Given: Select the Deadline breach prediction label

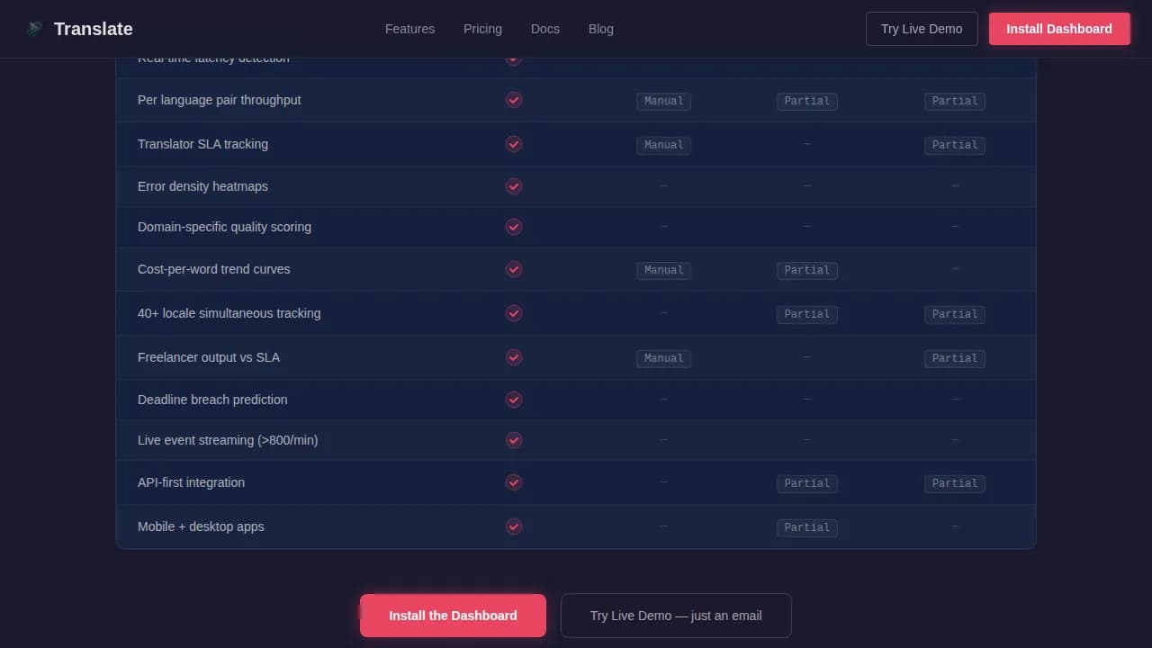Looking at the screenshot, I should pyautogui.click(x=212, y=400).
